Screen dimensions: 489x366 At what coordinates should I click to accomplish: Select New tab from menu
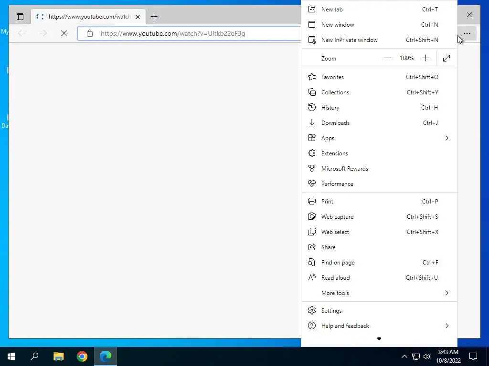point(379,10)
